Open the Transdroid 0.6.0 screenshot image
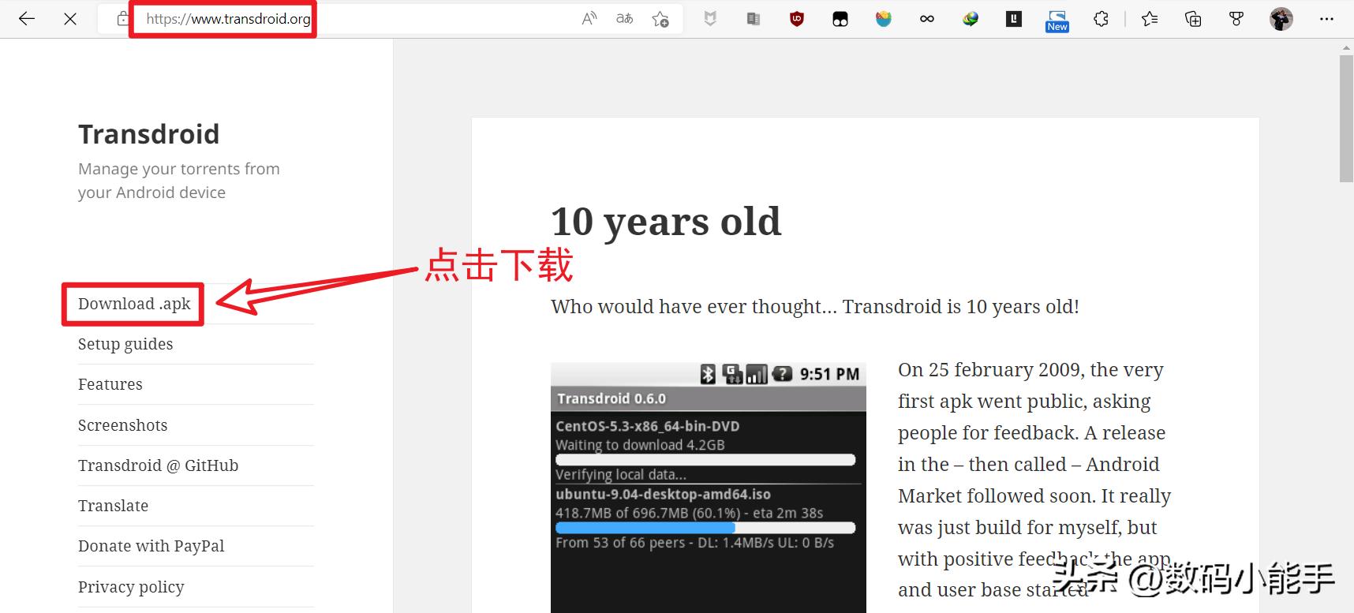The image size is (1354, 613). click(x=709, y=488)
